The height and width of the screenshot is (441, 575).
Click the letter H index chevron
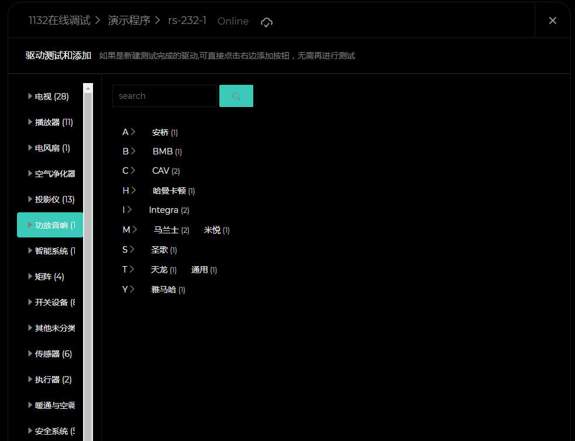[134, 190]
